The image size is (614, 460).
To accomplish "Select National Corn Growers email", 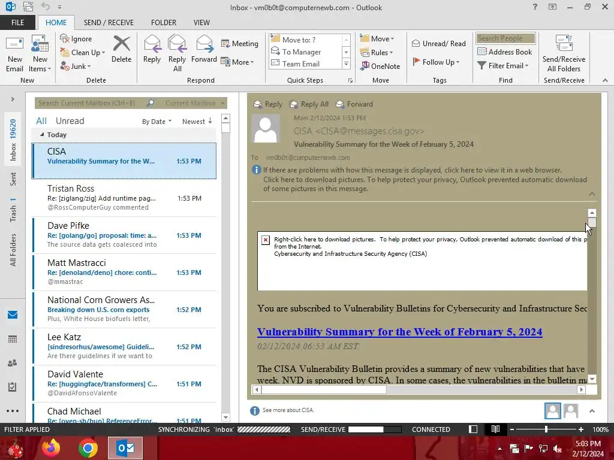I will tap(124, 309).
